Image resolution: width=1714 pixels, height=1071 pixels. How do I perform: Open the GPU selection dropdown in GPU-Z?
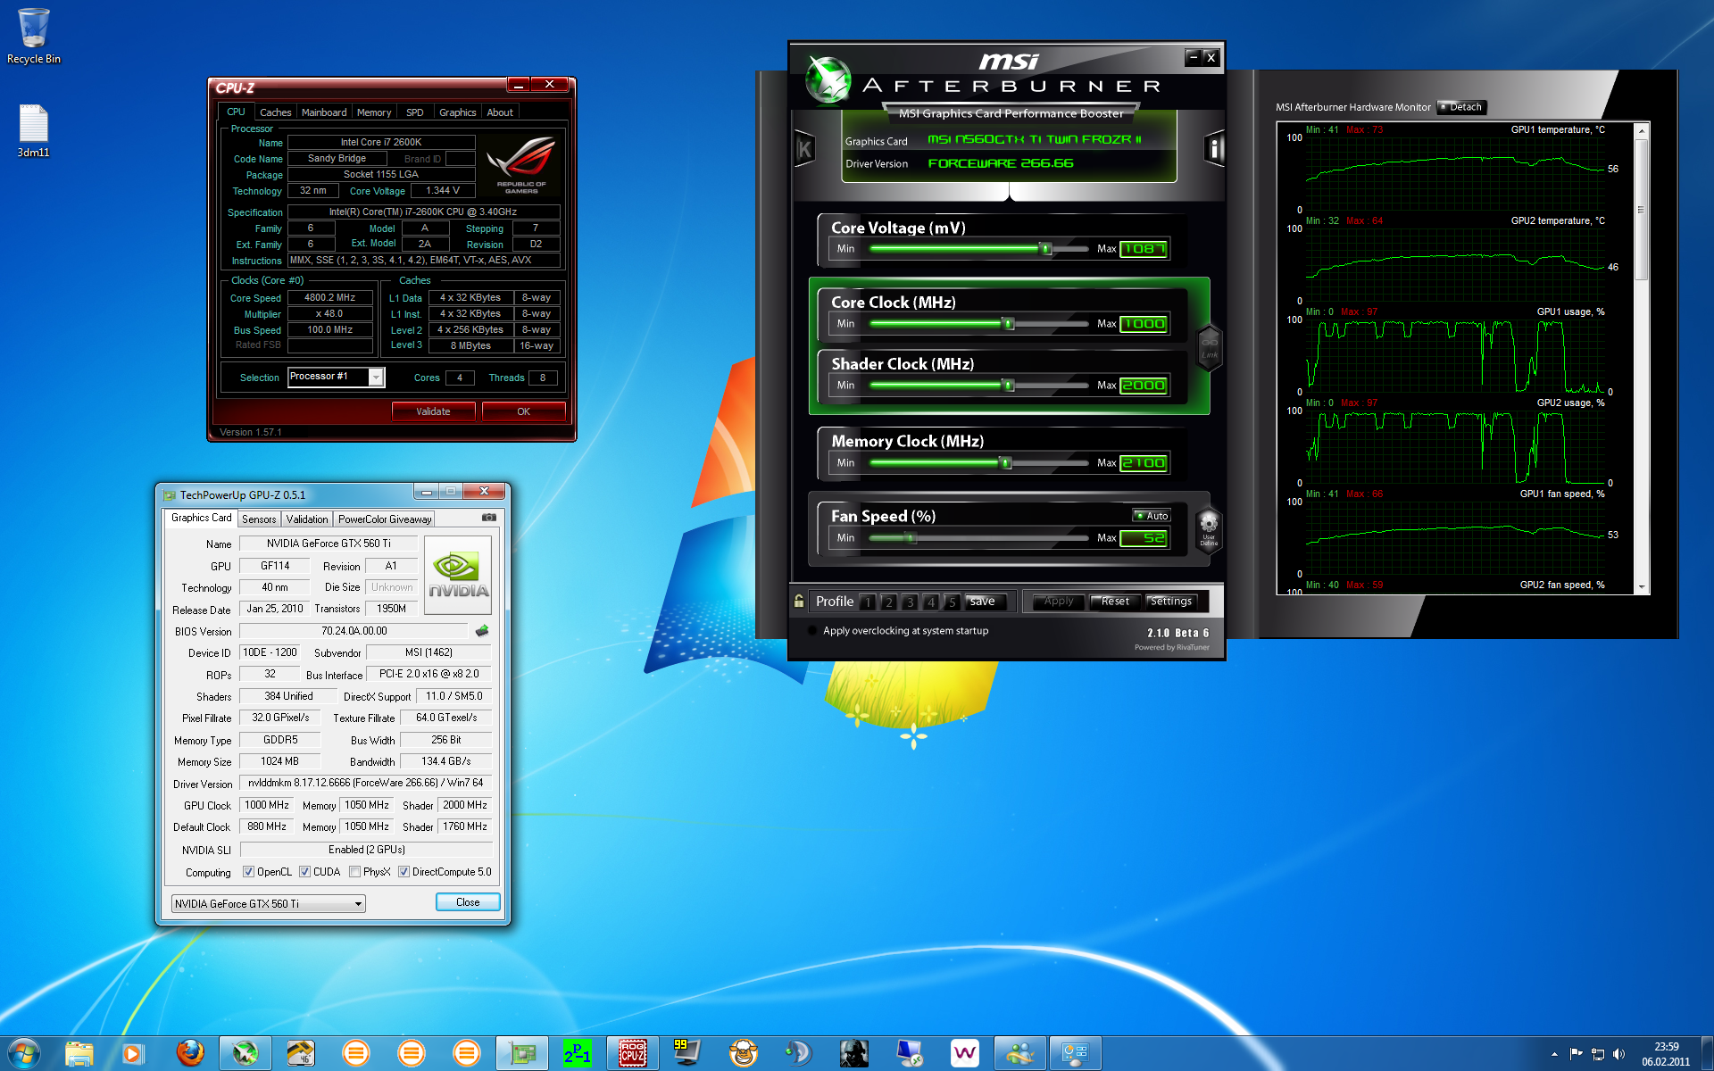(x=268, y=904)
